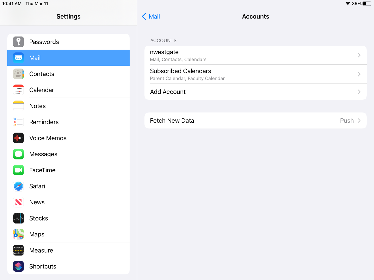Open Maps settings in sidebar
The width and height of the screenshot is (374, 280).
pyautogui.click(x=69, y=234)
